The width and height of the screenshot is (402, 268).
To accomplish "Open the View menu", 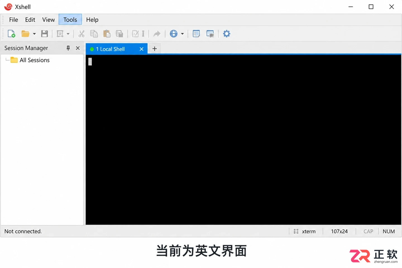I will [x=49, y=20].
